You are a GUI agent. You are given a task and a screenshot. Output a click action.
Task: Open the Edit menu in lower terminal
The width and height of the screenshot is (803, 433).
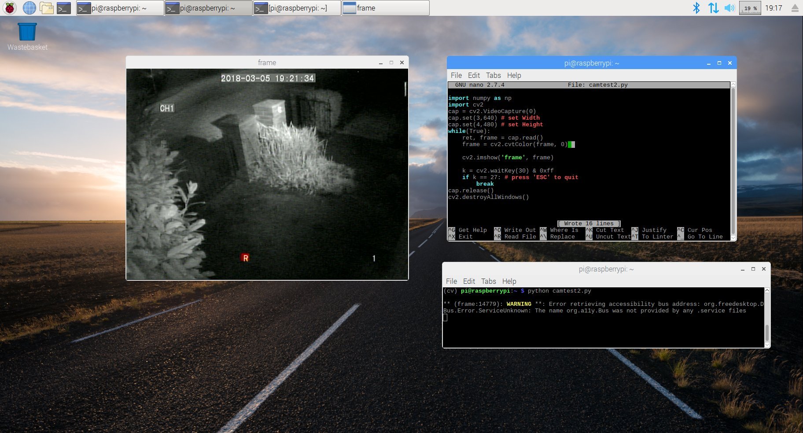[x=469, y=281]
